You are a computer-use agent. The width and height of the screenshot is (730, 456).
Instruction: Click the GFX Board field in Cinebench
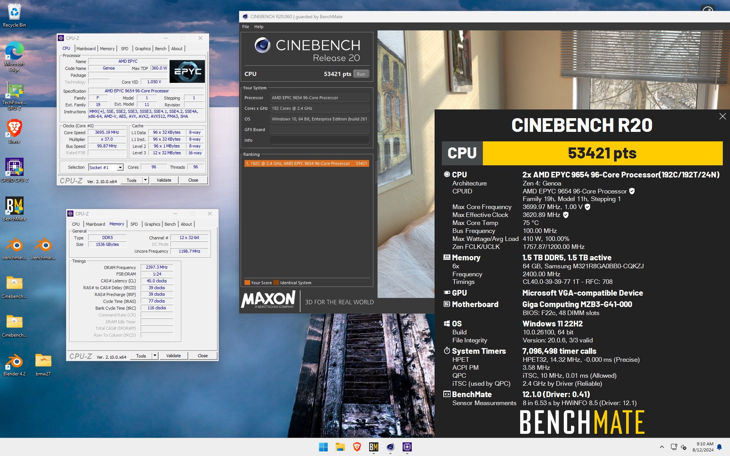point(319,130)
